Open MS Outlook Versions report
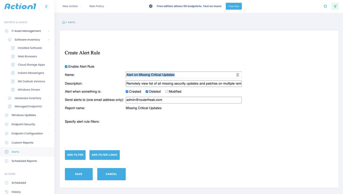 click(31, 81)
